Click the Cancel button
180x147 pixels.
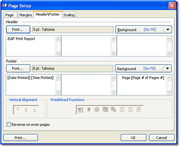point(162,138)
